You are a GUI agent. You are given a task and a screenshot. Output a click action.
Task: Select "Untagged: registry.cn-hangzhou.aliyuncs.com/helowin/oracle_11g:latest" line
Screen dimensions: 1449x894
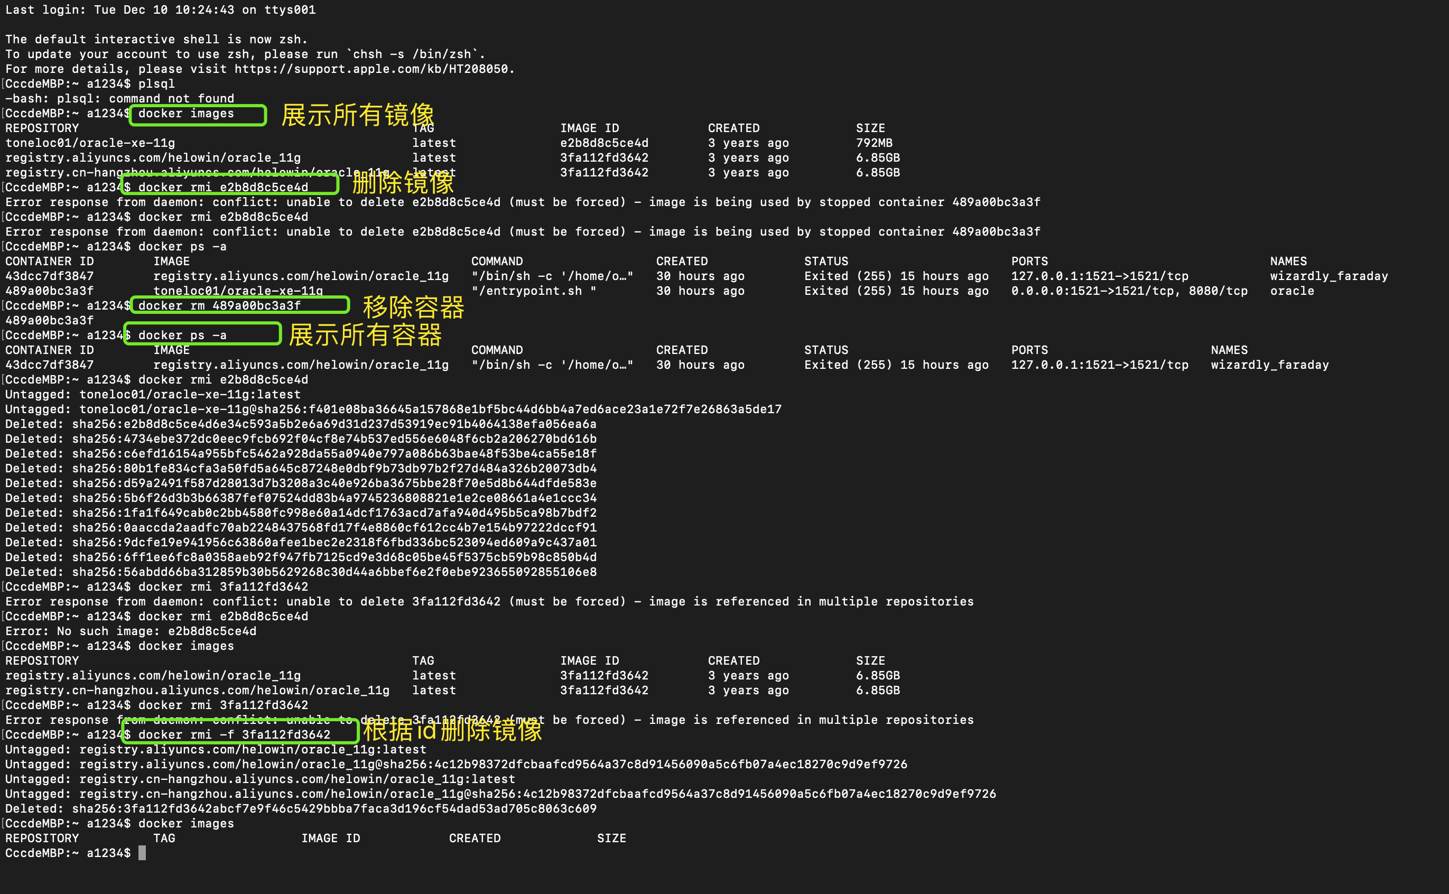point(260,779)
